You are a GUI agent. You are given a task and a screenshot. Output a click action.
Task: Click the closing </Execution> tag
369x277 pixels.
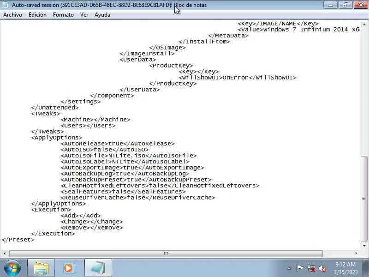[x=53, y=234]
